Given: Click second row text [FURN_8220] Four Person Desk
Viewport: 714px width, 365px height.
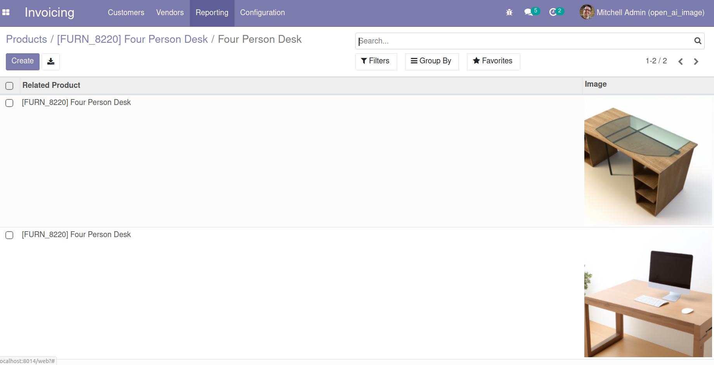Looking at the screenshot, I should 76,234.
